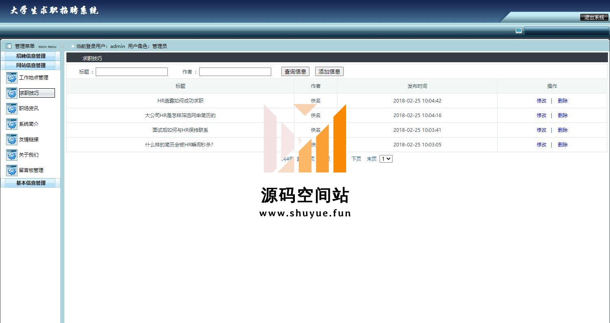Open 系统简介 in the sidebar
Image resolution: width=610 pixels, height=323 pixels.
[x=29, y=124]
